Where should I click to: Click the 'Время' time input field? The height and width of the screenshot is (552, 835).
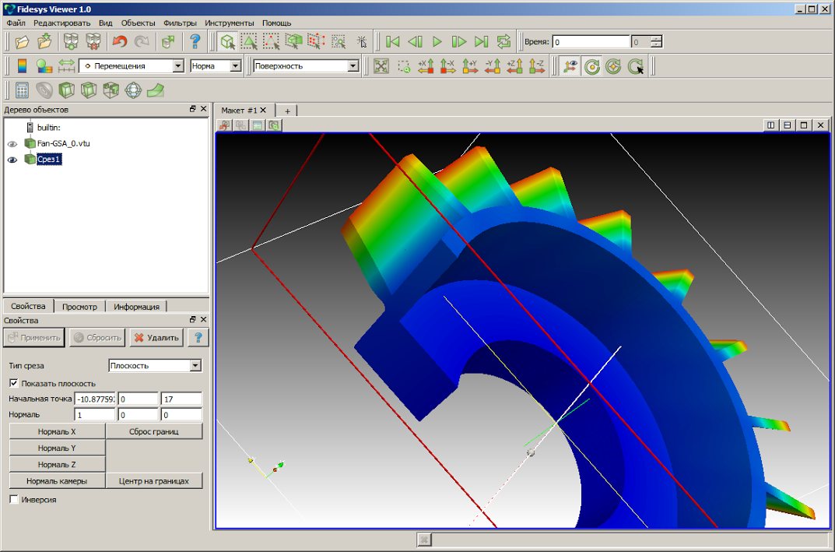pos(590,42)
